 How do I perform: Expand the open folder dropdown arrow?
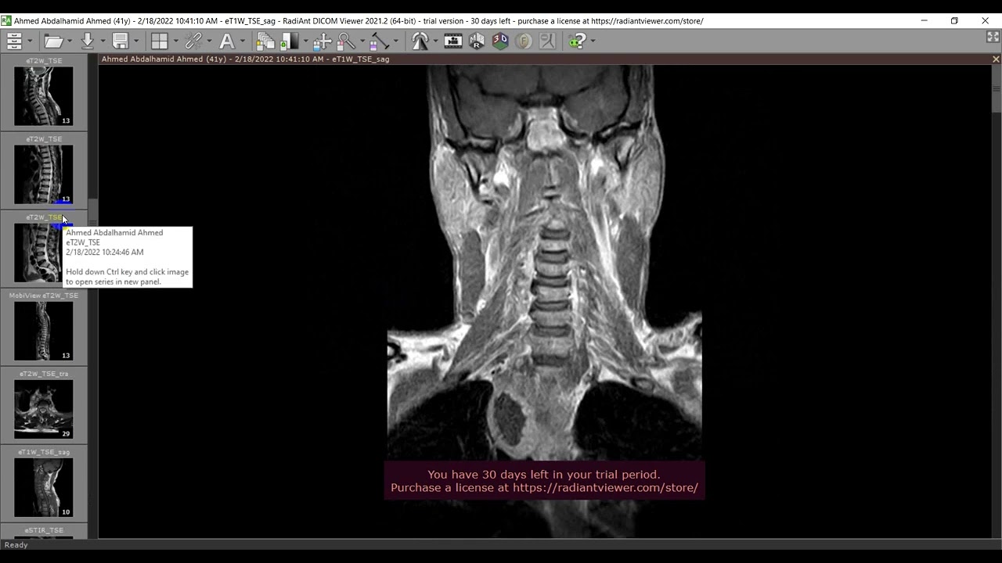pyautogui.click(x=70, y=41)
